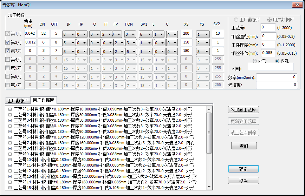305x196 pixels.
Task: Expand the 工艺号1 tree entry
Action: pyautogui.click(x=10, y=109)
